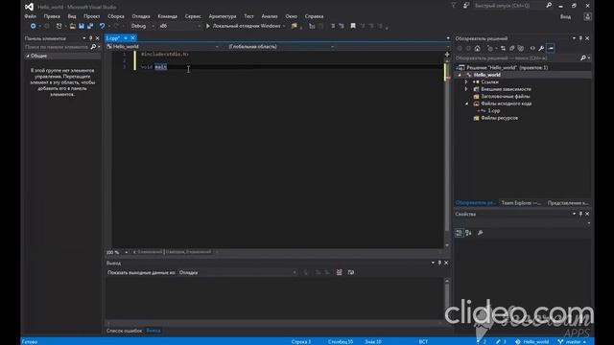Expand the Внешние зависимости node
This screenshot has width=614, height=345.
click(x=466, y=89)
